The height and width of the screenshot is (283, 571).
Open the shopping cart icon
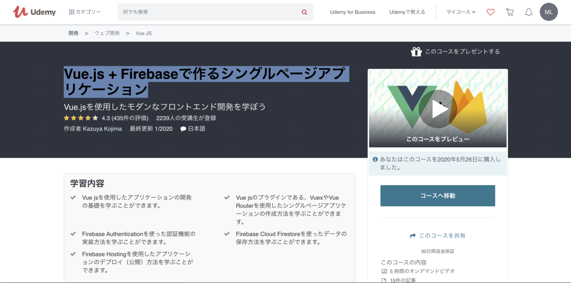[510, 12]
